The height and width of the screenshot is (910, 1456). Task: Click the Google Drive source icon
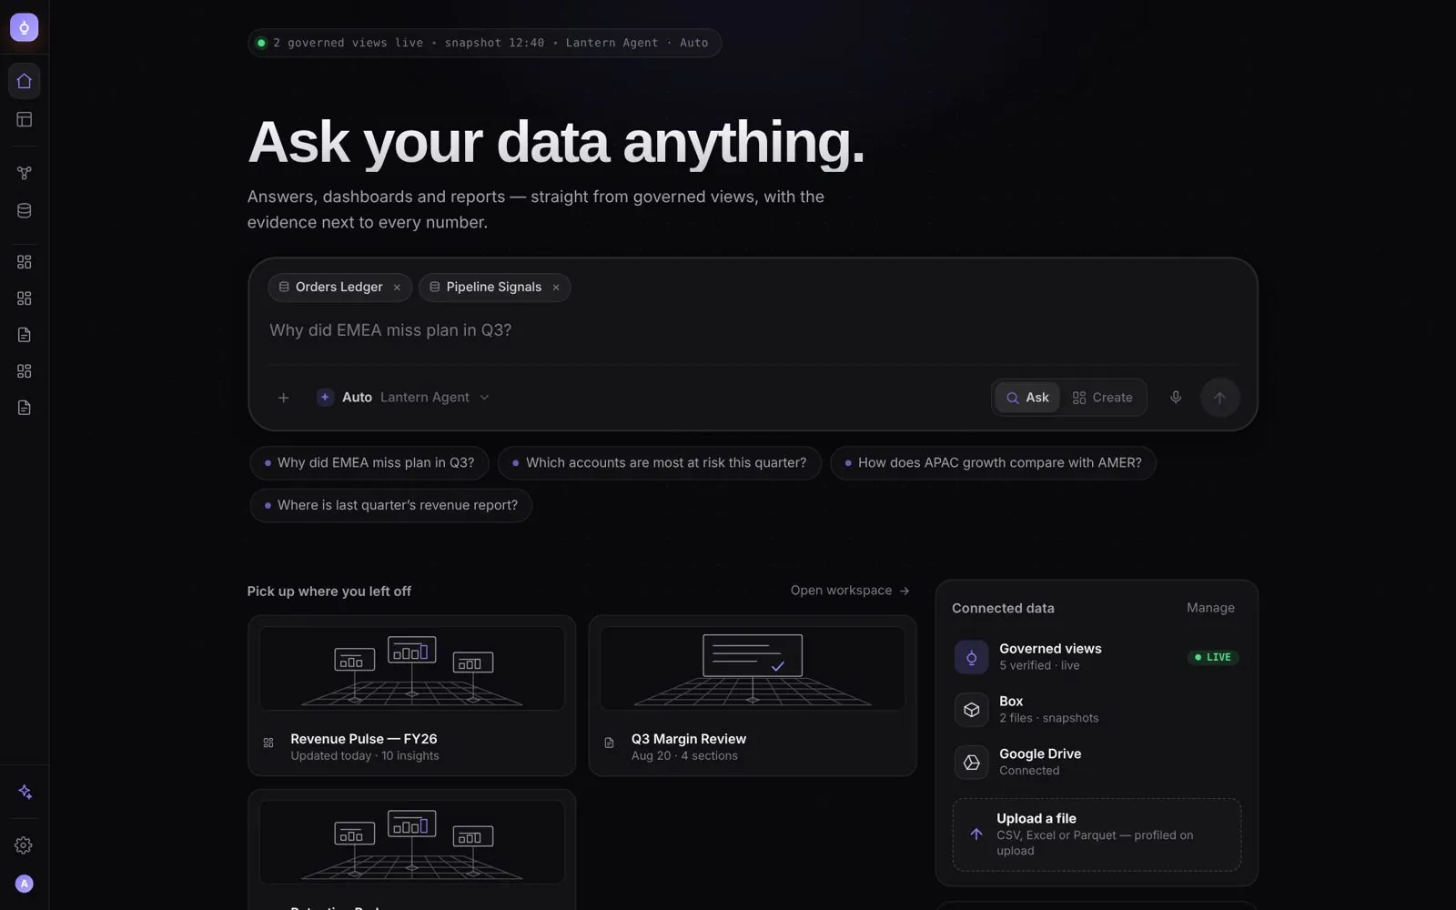tap(972, 763)
